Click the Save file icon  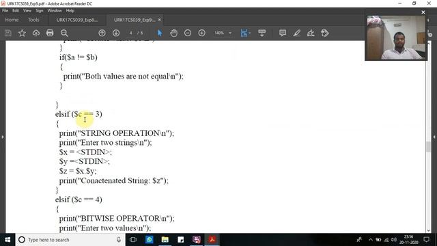[8, 33]
